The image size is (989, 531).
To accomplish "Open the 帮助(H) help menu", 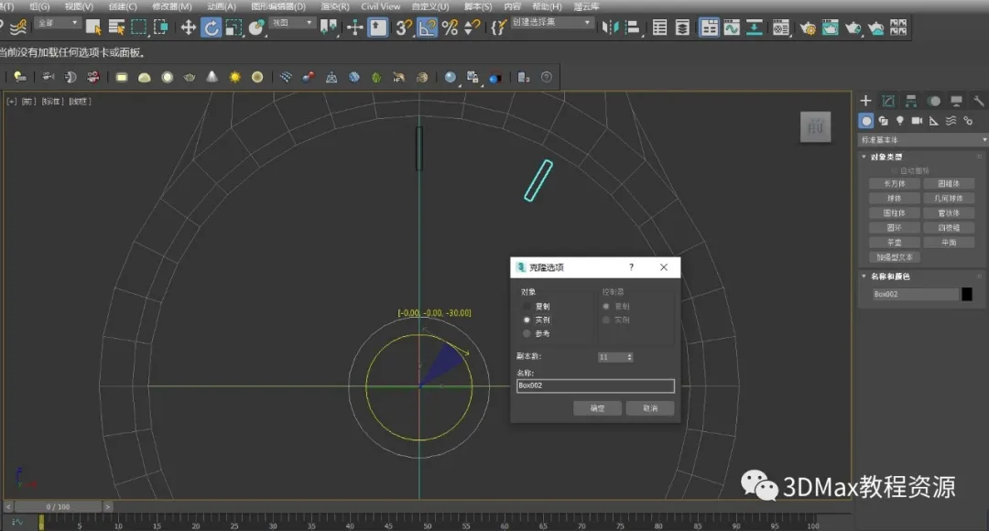I will [546, 6].
